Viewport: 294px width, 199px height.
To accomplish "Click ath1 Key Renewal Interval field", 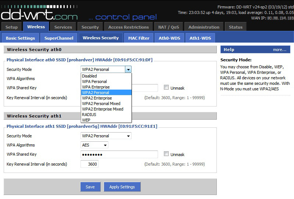I will [x=89, y=164].
